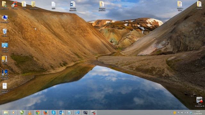This screenshot has width=205, height=115.
Task: Click the orange notification icon in the tray
Action: [175, 112]
